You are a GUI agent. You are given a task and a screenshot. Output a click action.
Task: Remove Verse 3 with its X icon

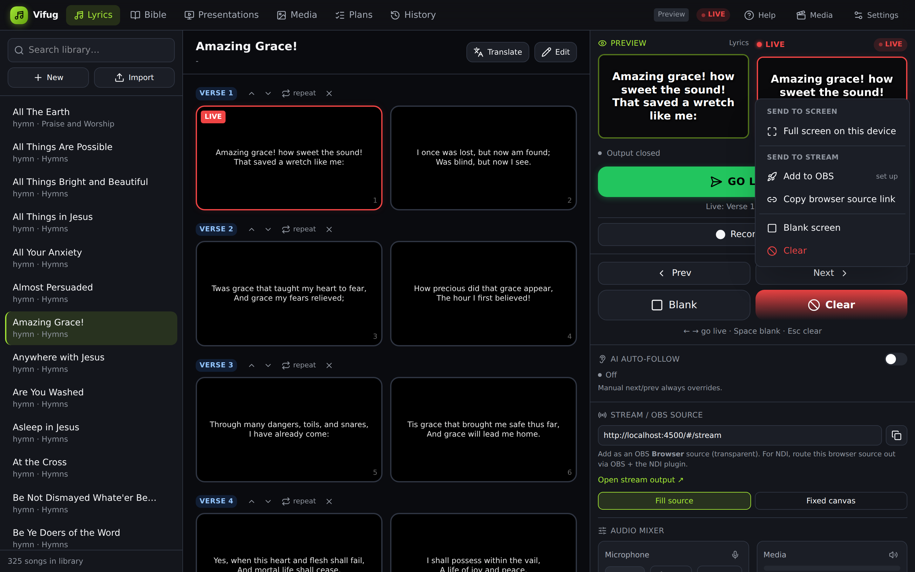[329, 365]
